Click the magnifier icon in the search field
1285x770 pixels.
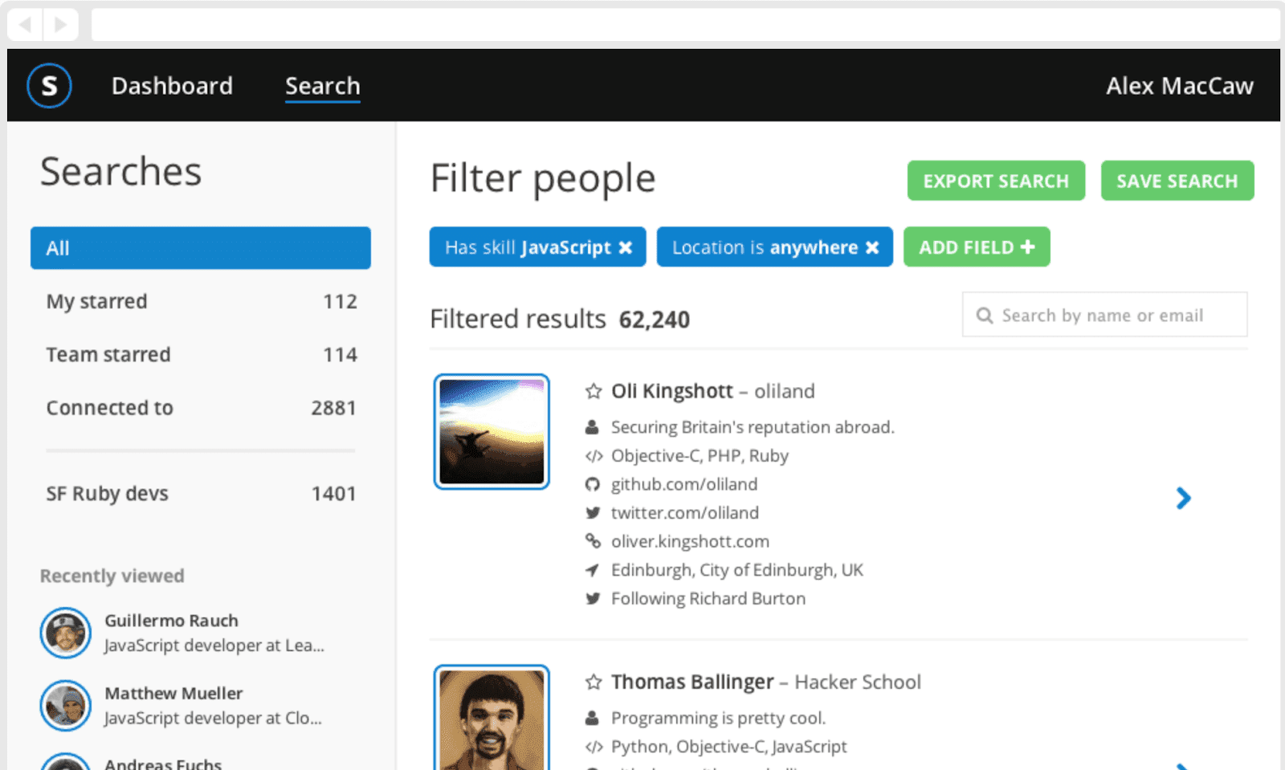[x=985, y=315]
